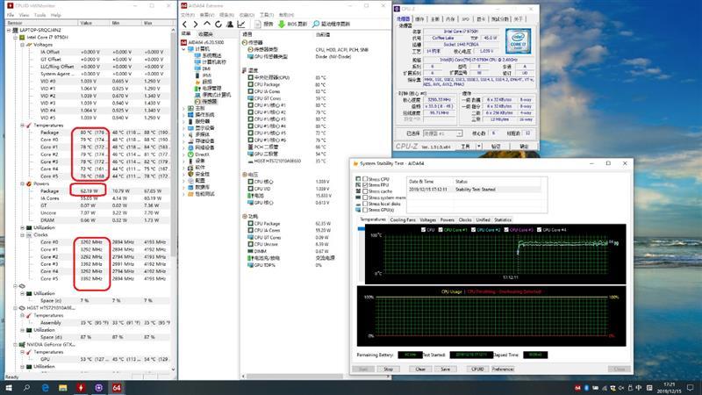Image resolution: width=702 pixels, height=395 pixels.
Task: Enable the Stress CPU checkbox
Action: point(365,179)
